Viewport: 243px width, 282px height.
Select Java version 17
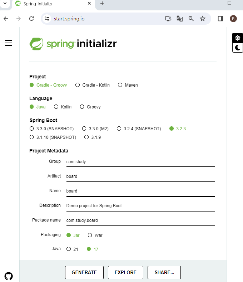point(93,249)
